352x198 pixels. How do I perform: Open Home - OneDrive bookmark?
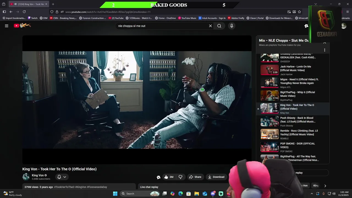tap(165, 18)
